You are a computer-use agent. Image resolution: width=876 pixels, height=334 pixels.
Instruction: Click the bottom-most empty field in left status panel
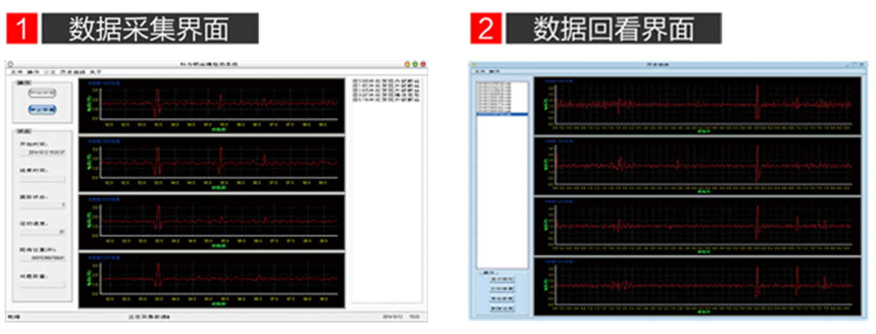click(x=42, y=285)
